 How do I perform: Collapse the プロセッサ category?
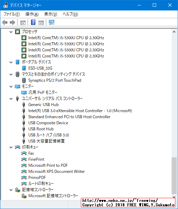(11, 32)
